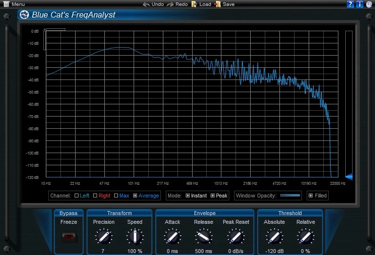
Task: Click the 10 Hz axis label
Action: point(46,183)
